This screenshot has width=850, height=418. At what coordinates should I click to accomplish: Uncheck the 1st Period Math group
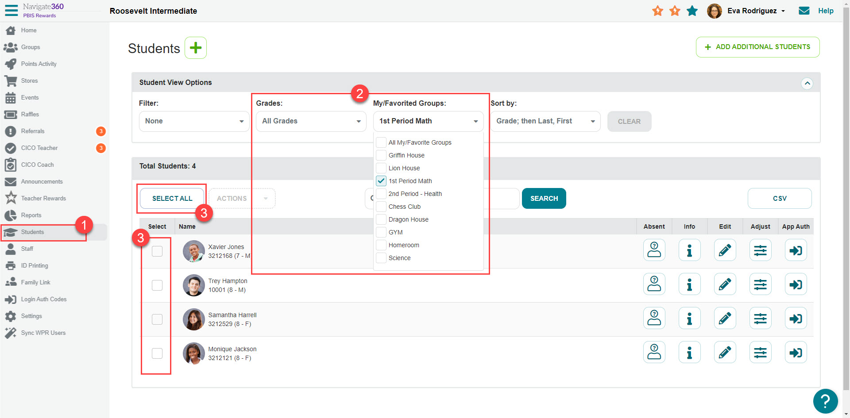pyautogui.click(x=381, y=180)
